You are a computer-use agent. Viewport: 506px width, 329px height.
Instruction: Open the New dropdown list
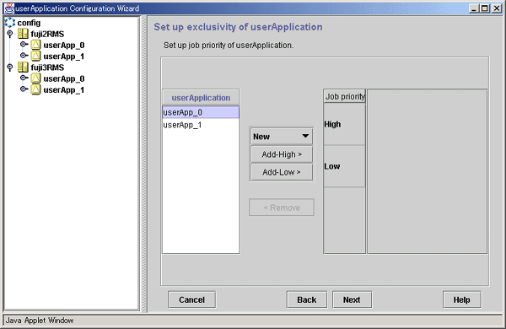tap(281, 137)
